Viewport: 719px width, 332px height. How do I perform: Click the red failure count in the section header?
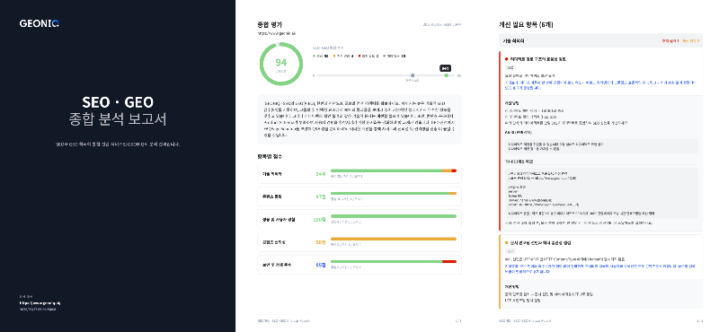[x=670, y=40]
